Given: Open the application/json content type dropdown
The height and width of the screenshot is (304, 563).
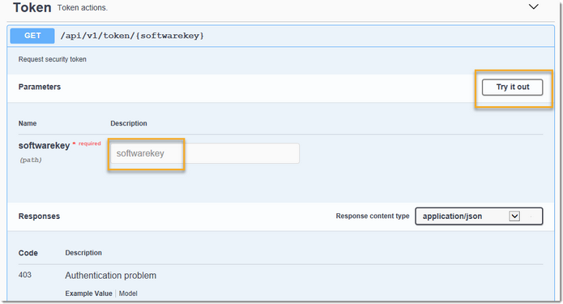Looking at the screenshot, I should [479, 216].
